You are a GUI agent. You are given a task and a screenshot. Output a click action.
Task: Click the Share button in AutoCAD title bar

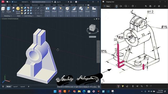point(14,2)
